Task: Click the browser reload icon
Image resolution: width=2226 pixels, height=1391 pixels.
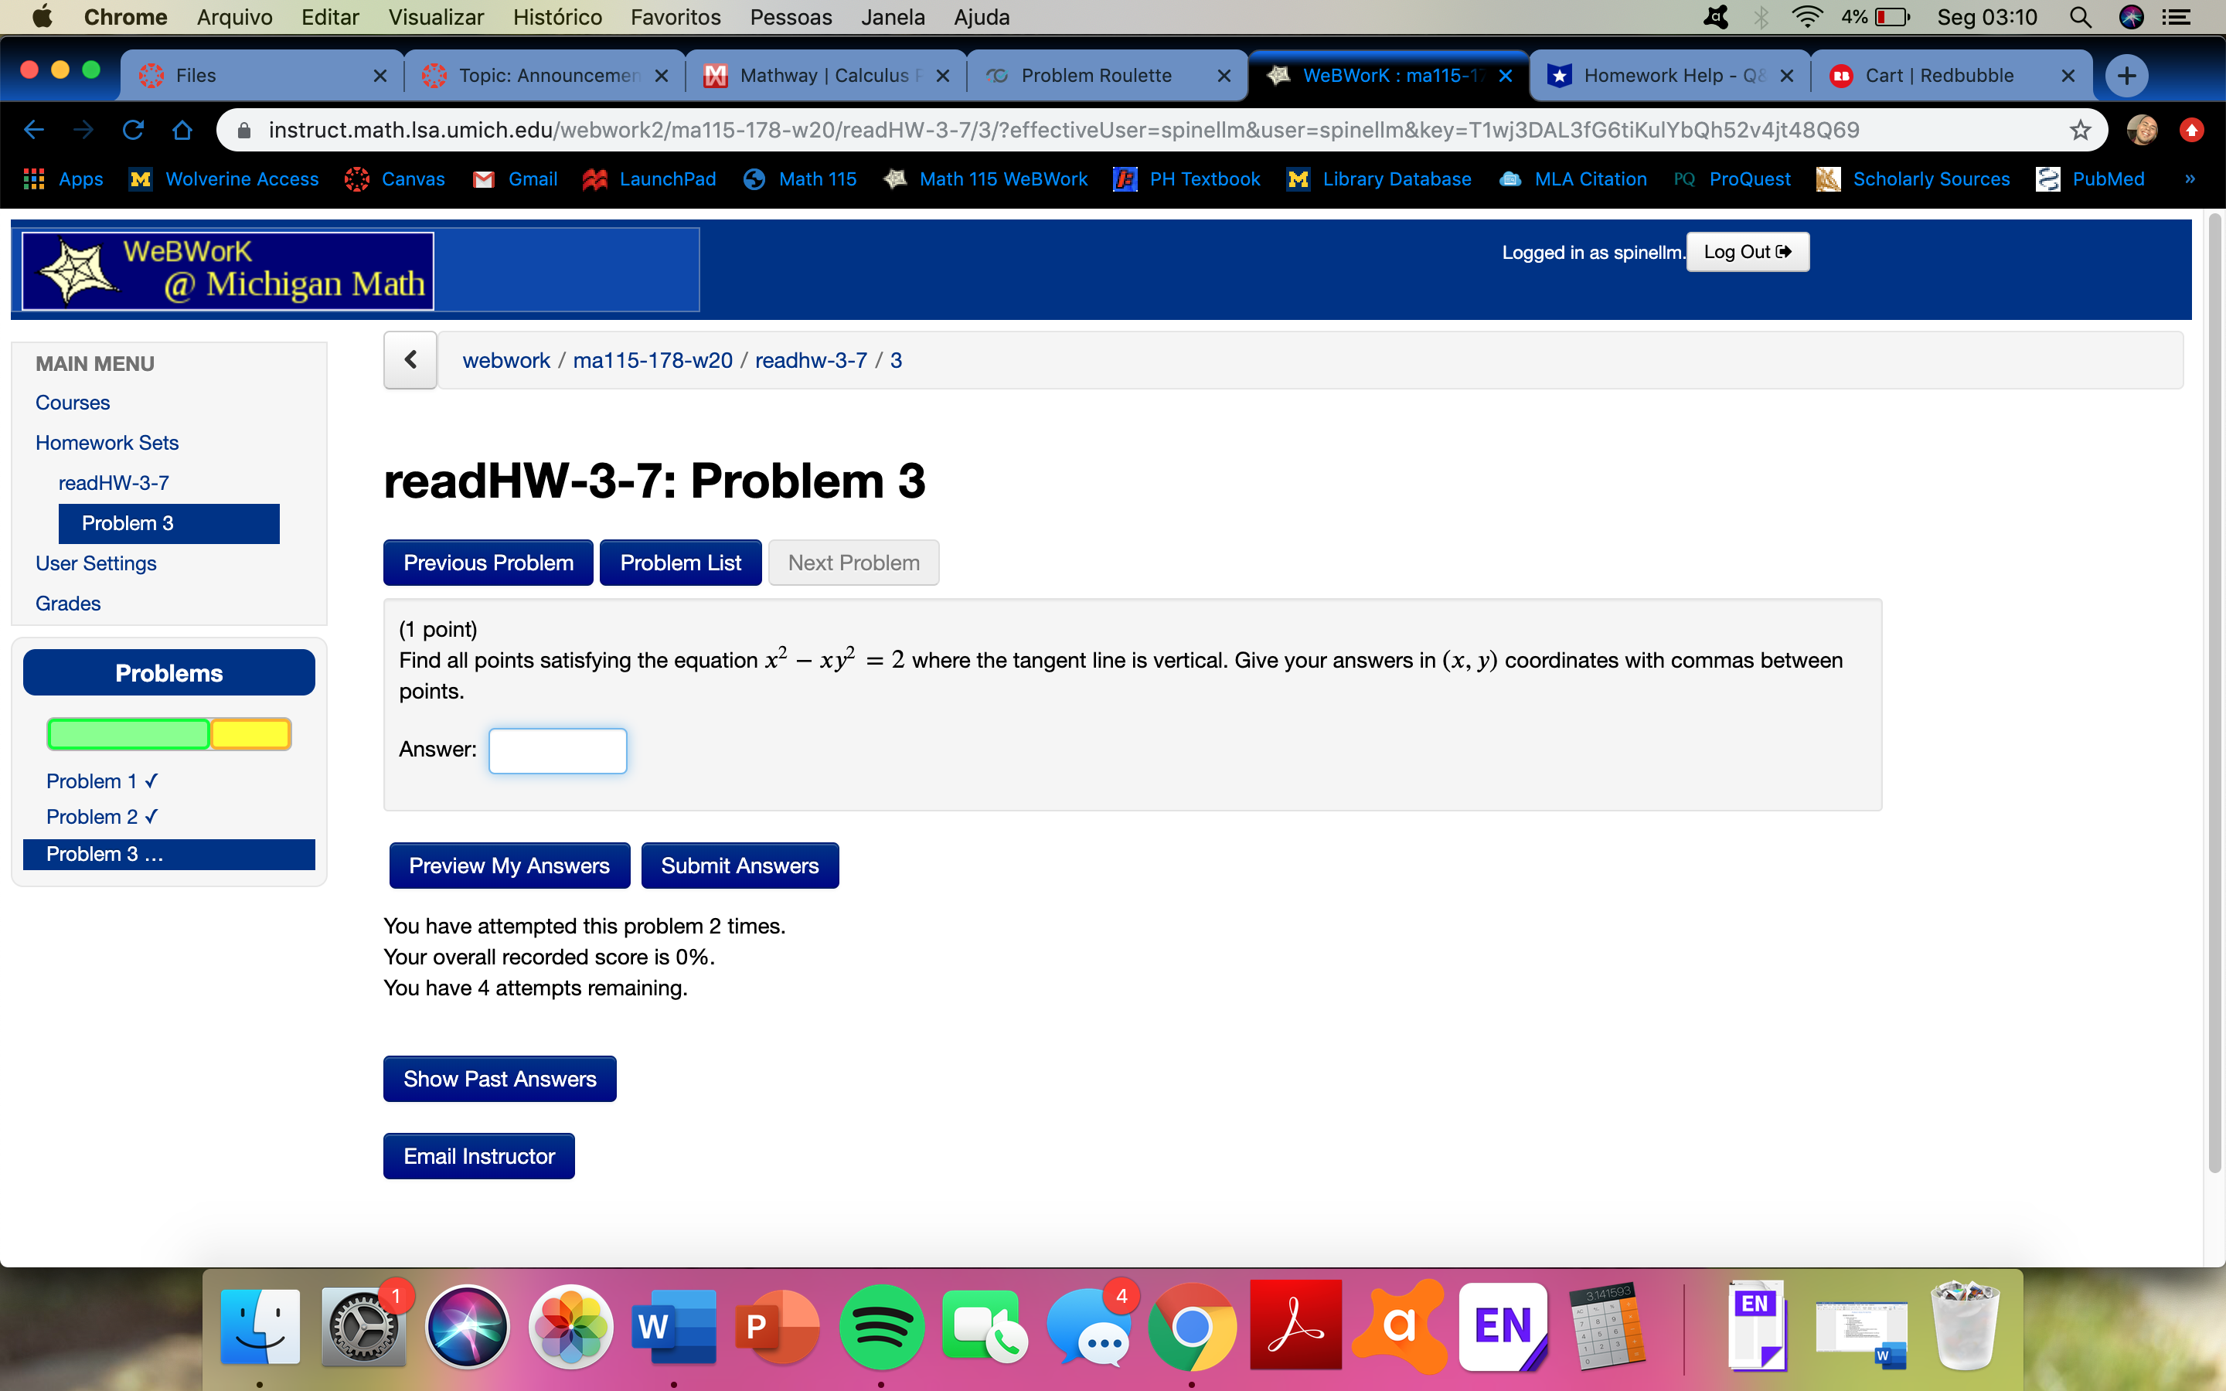Action: (x=132, y=131)
